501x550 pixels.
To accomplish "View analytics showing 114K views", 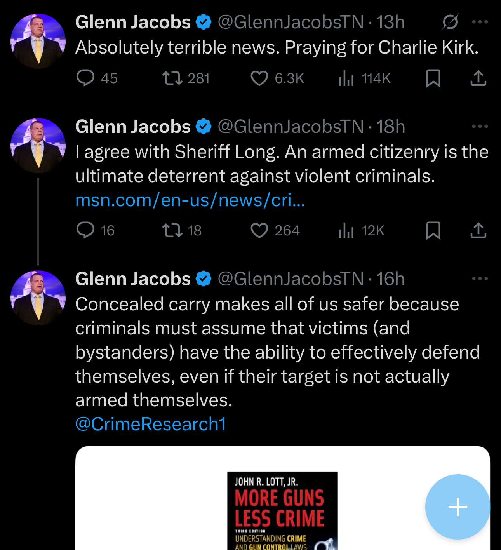I will click(x=346, y=78).
